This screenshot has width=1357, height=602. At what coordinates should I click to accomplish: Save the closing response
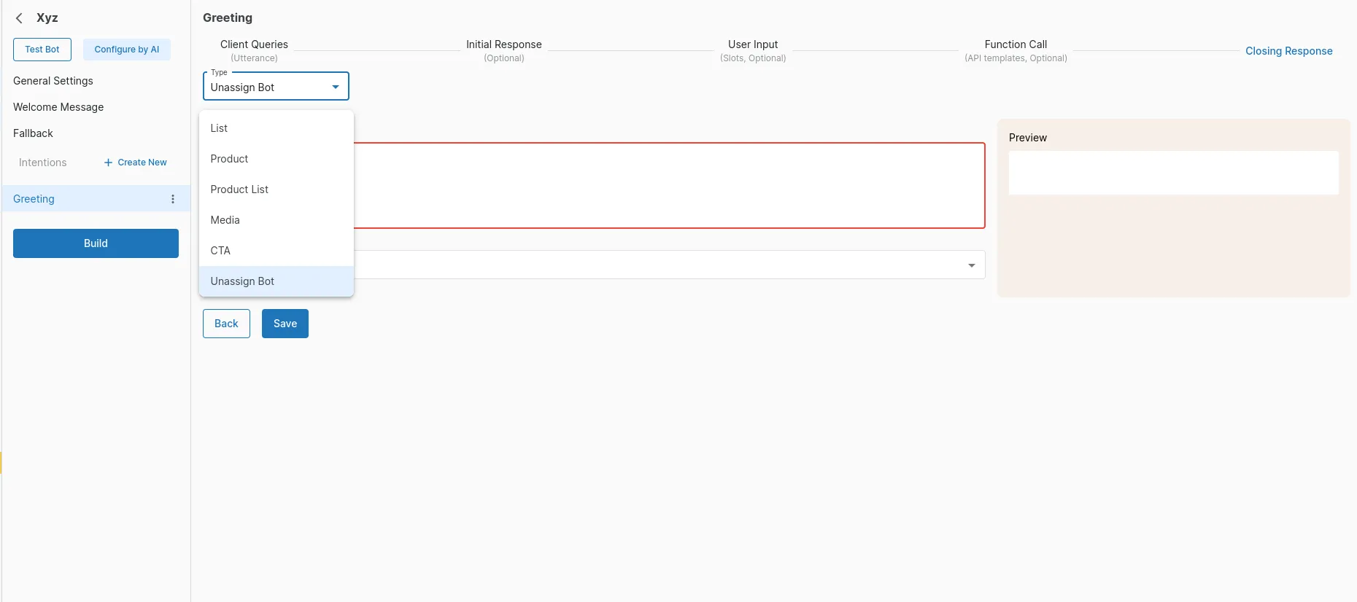[285, 324]
